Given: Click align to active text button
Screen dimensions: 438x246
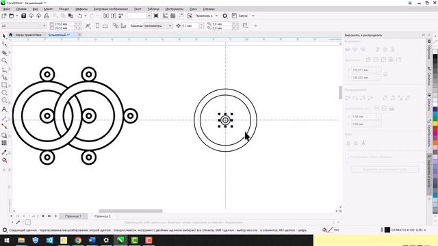Looking at the screenshot, I should pyautogui.click(x=363, y=143).
